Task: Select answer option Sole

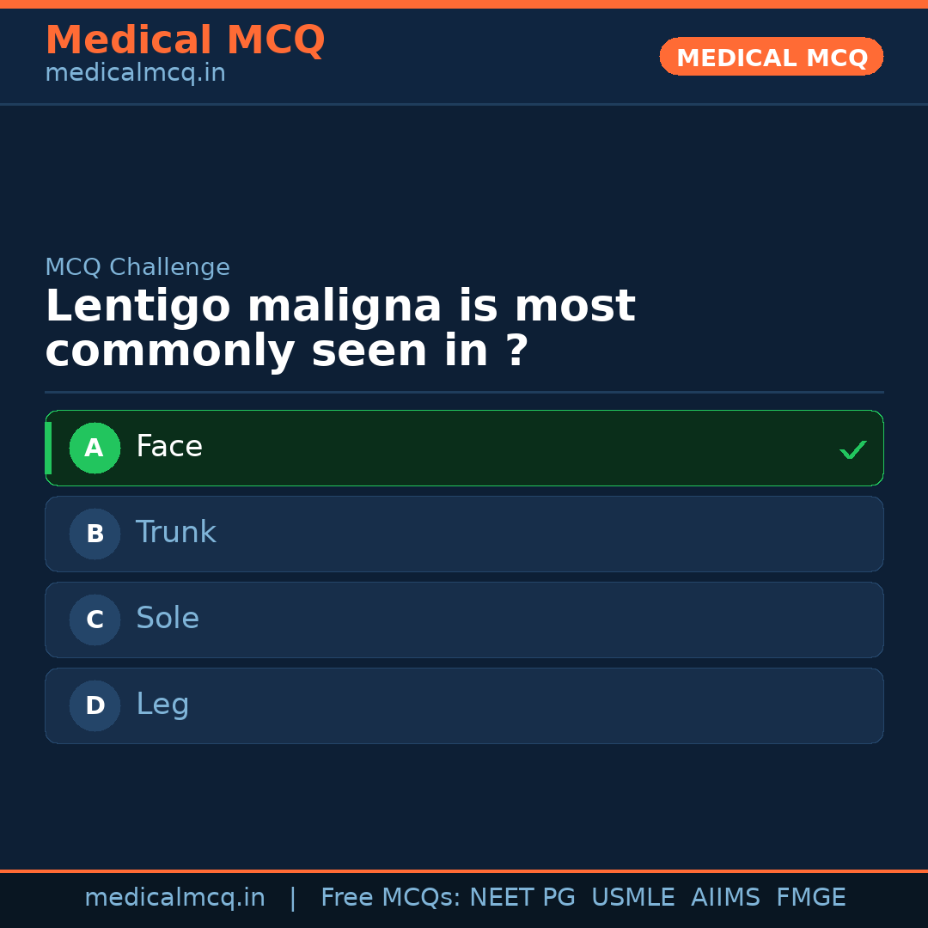Action: coord(464,620)
